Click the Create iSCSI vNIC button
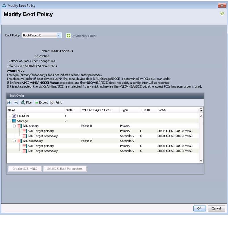 (25, 169)
